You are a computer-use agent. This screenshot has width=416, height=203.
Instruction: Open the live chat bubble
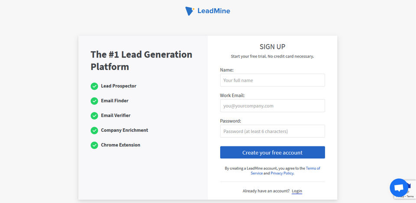tap(399, 187)
